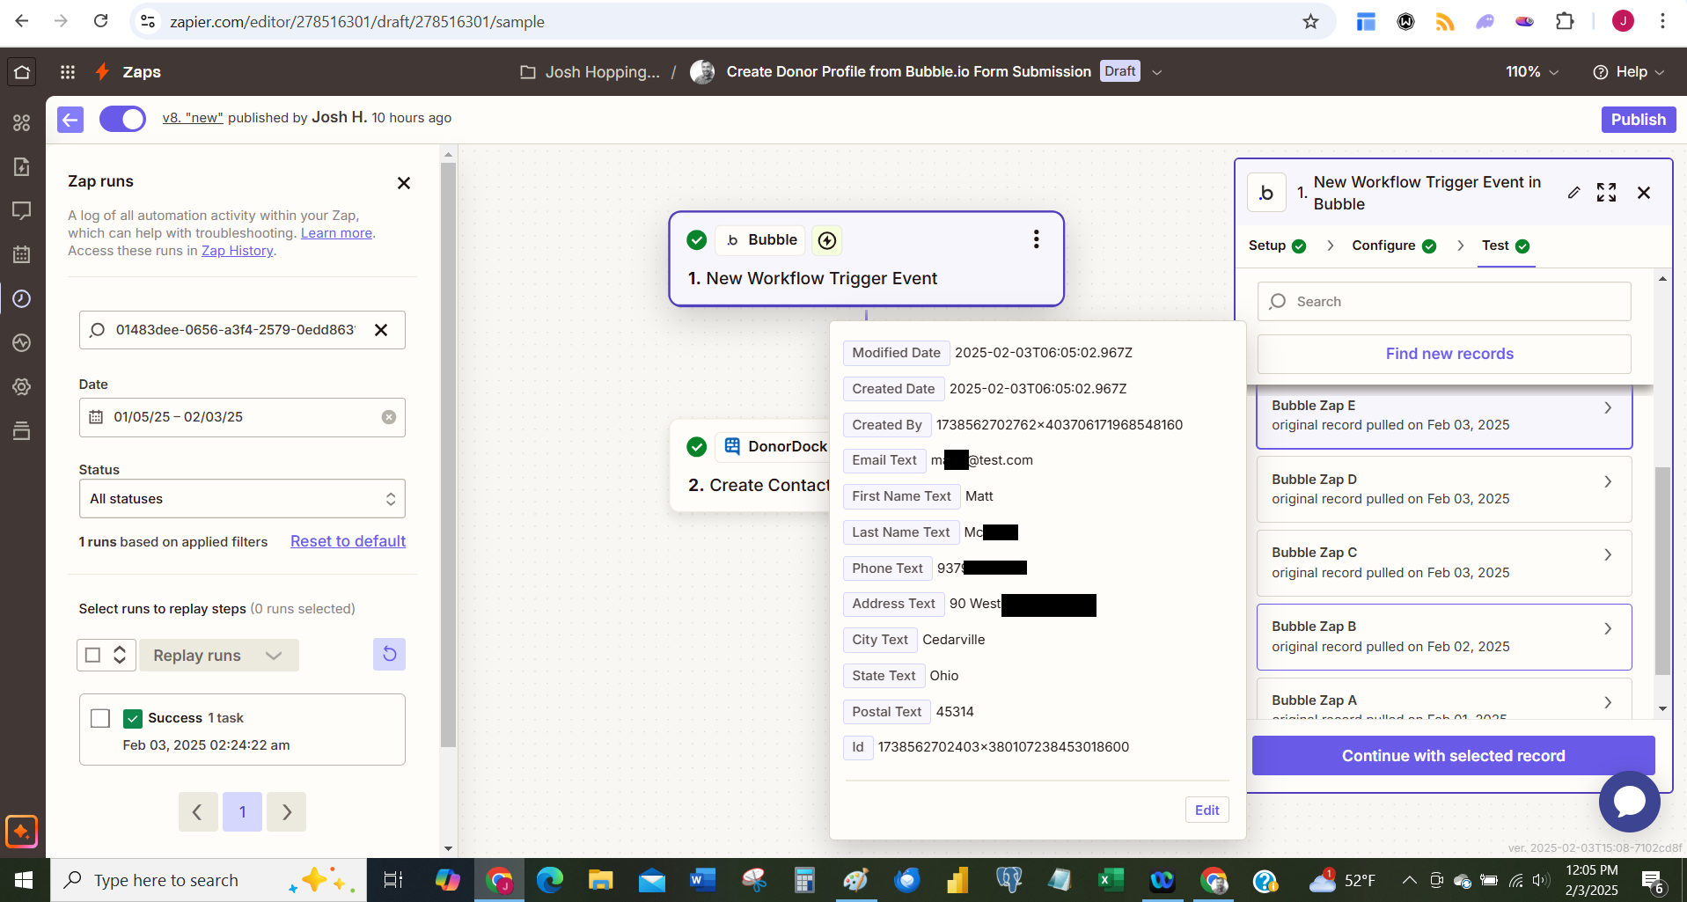Open the AI copilot sparkle icon at sidebar bottom
Viewport: 1687px width, 902px height.
point(21,832)
